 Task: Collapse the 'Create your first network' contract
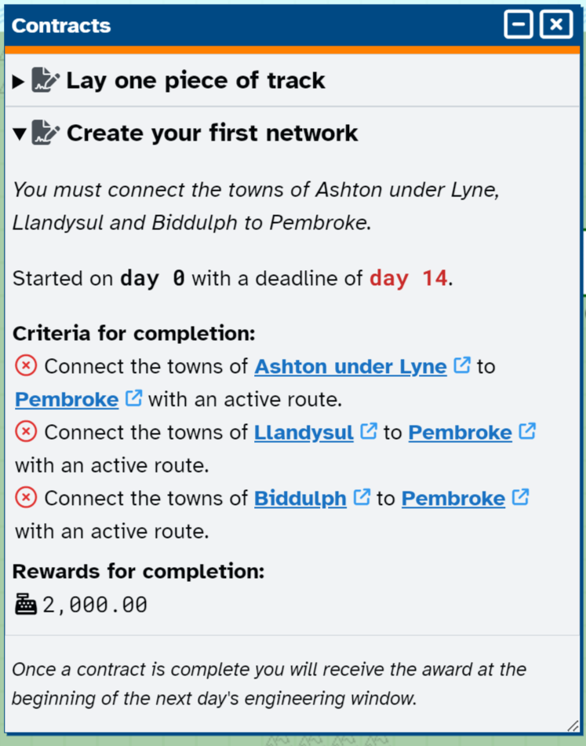(x=20, y=133)
